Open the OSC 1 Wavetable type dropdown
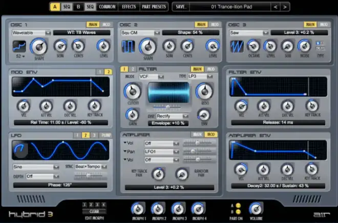This screenshot has height=223, width=338. (32, 33)
